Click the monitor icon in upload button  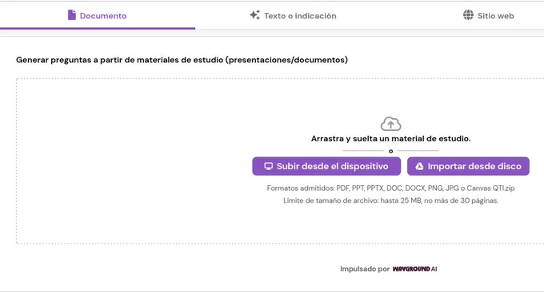268,166
